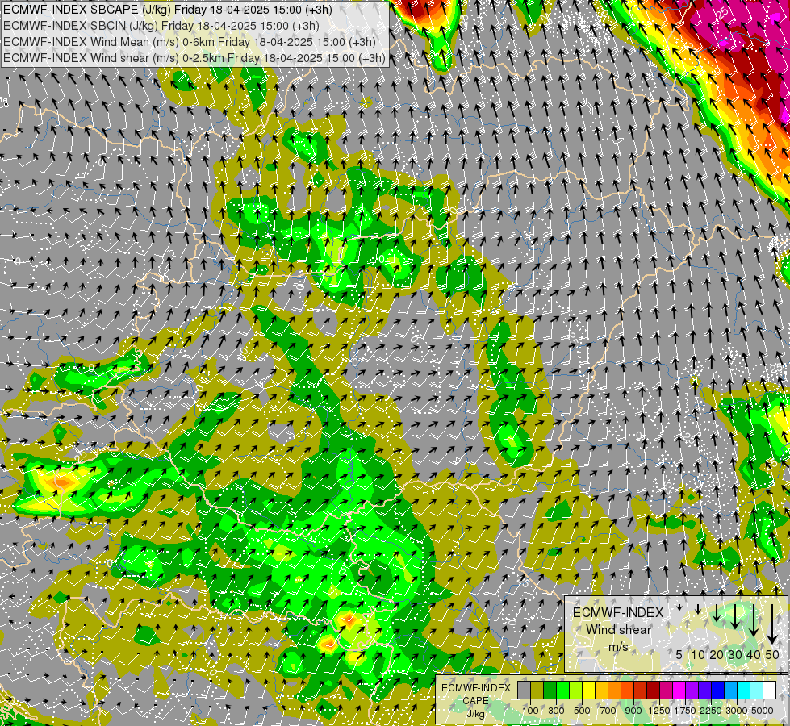
Task: Select the amber CAPE legend swatch
Action: (x=602, y=690)
